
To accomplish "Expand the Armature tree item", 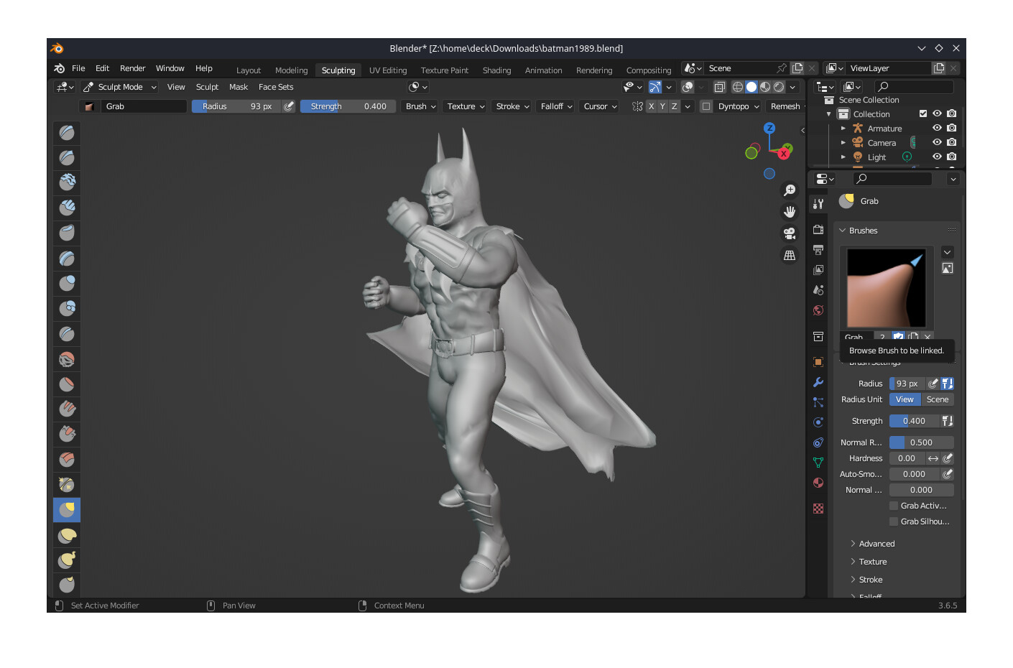I will click(x=843, y=128).
